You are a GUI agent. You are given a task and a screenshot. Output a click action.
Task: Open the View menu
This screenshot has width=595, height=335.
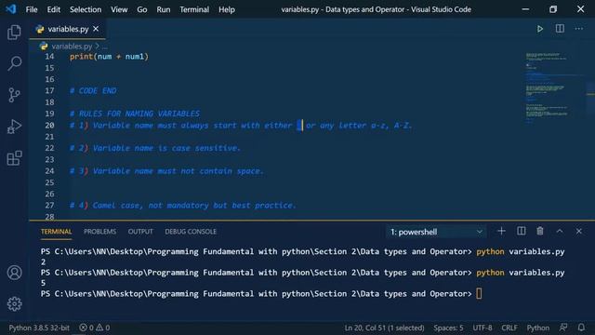click(119, 9)
